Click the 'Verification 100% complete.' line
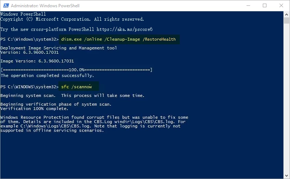290x179 pixels. (34, 109)
